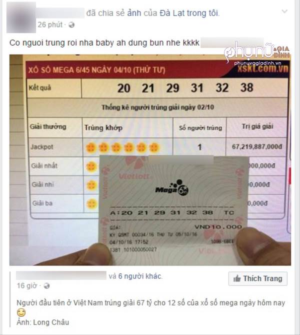Click the Mega 6/45 logo on the ticket
The height and width of the screenshot is (335, 300).
(172, 188)
